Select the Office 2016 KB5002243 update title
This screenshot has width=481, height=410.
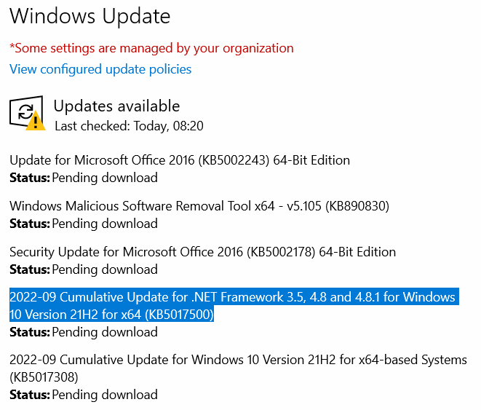(180, 160)
